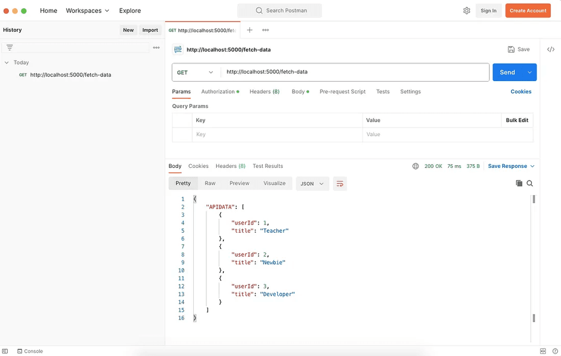This screenshot has height=356, width=561.
Task: Open request Settings tab
Action: coord(410,91)
